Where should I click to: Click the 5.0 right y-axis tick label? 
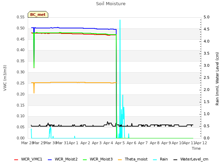[x=206, y=17]
